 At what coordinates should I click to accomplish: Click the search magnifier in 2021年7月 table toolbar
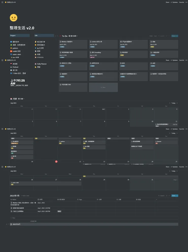coord(159,196)
